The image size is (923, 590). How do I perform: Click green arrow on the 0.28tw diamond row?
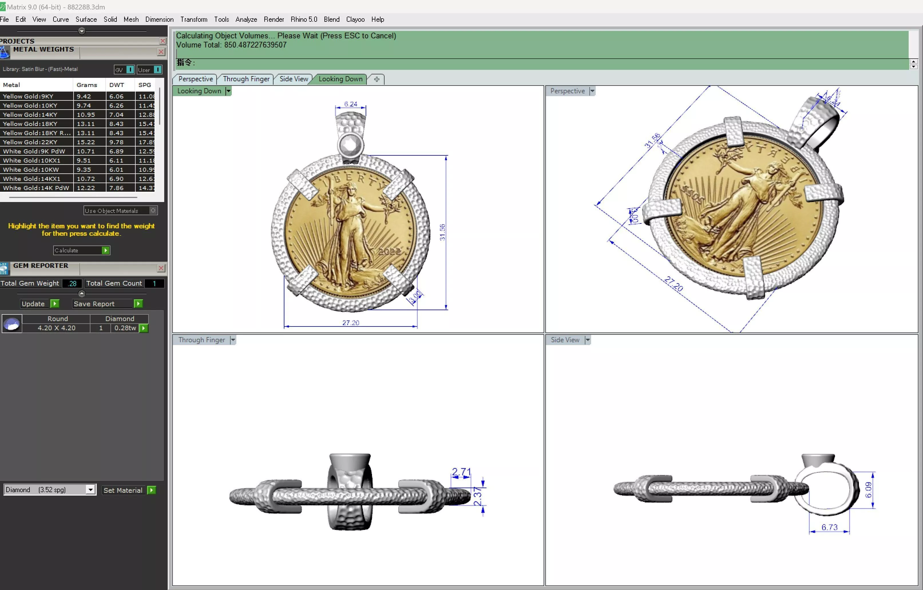[x=143, y=328]
